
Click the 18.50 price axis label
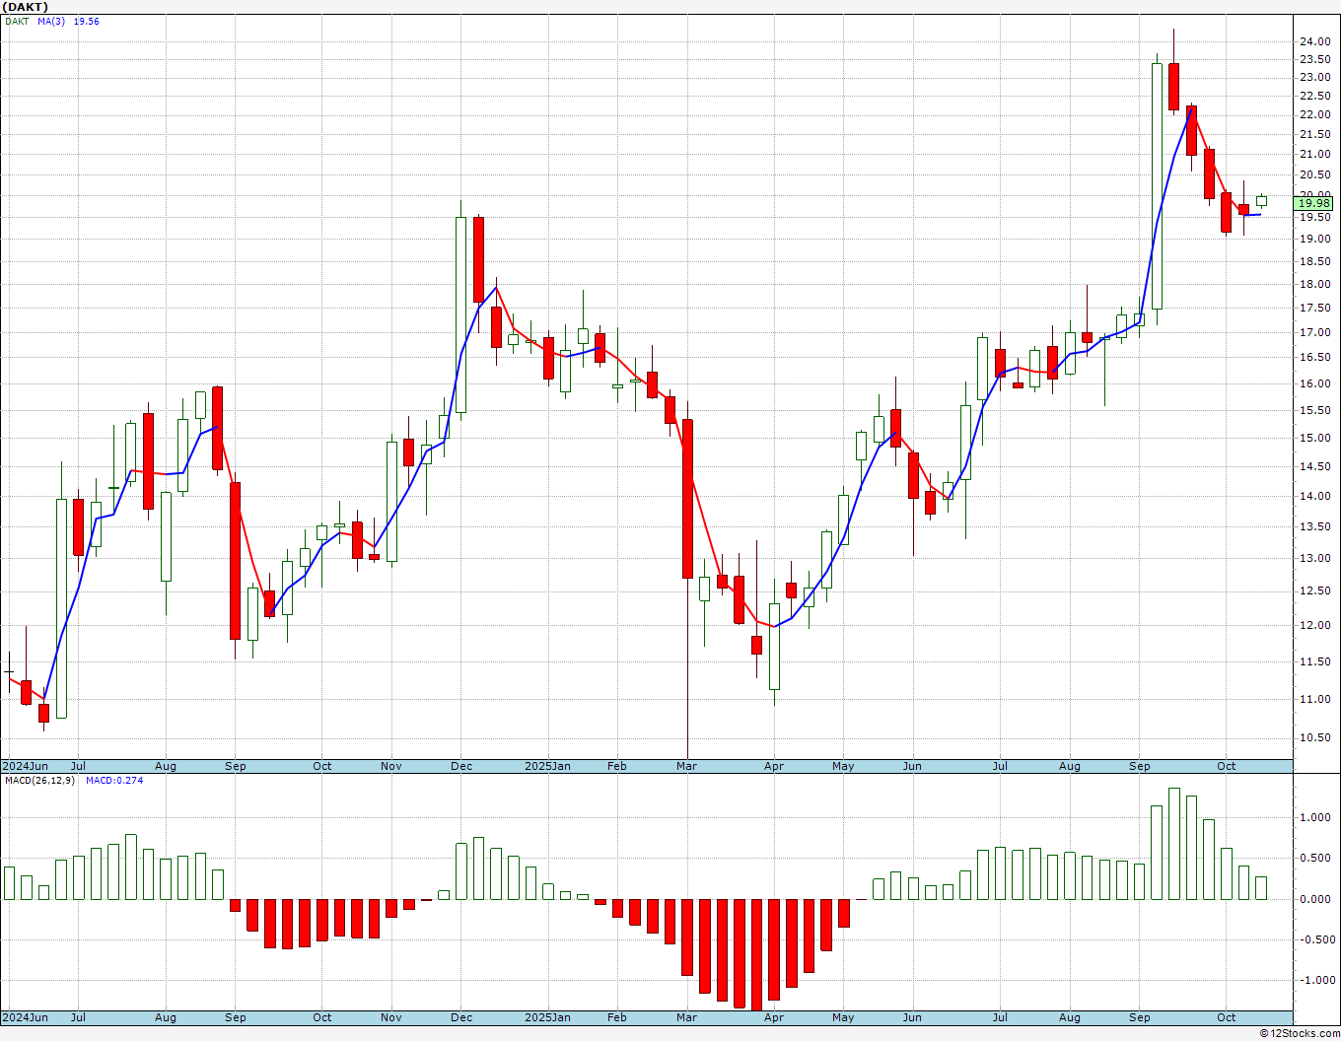(x=1314, y=261)
